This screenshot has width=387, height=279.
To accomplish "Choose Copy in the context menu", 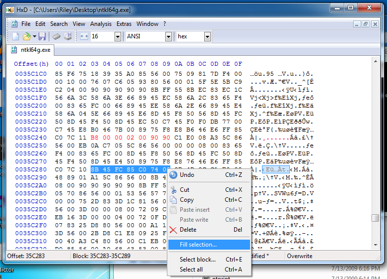I will coord(209,200).
